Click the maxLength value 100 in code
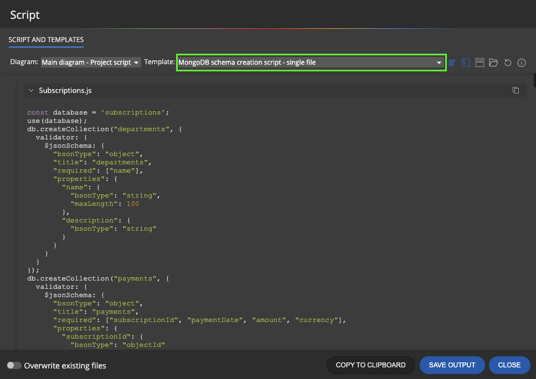This screenshot has width=536, height=379. pyautogui.click(x=132, y=204)
